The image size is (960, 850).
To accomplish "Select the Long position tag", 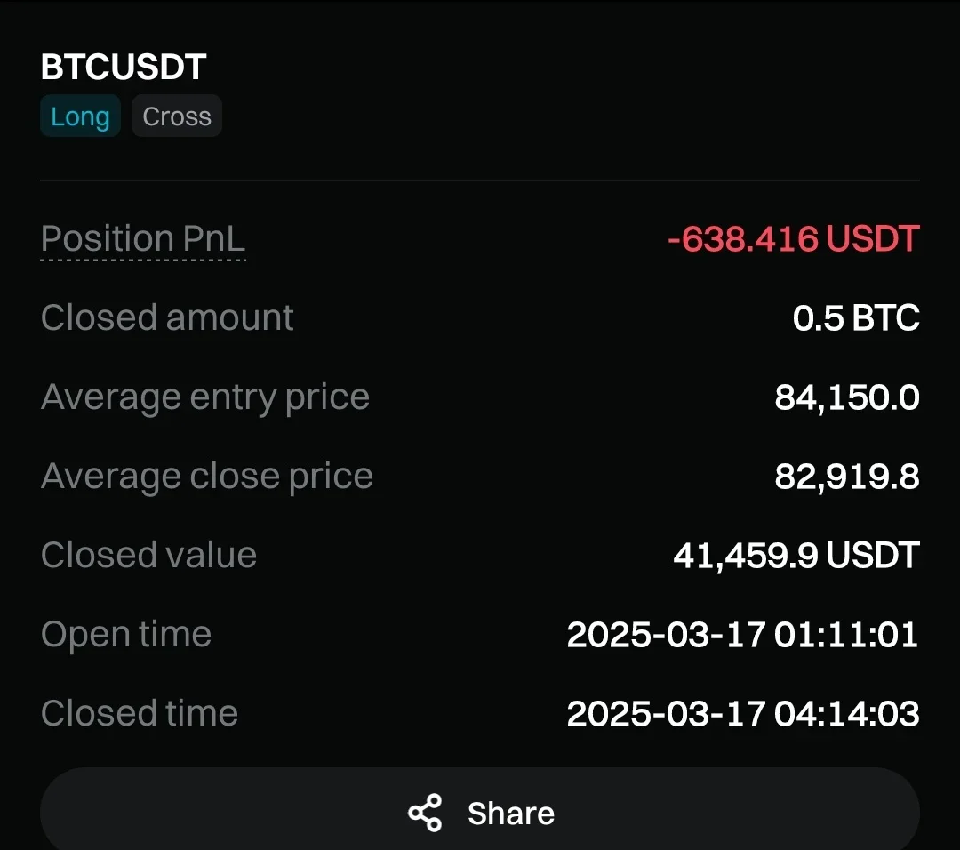I will tap(80, 117).
